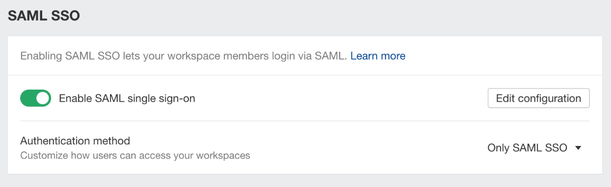Click the green part of the enabled switch

pyautogui.click(x=27, y=98)
